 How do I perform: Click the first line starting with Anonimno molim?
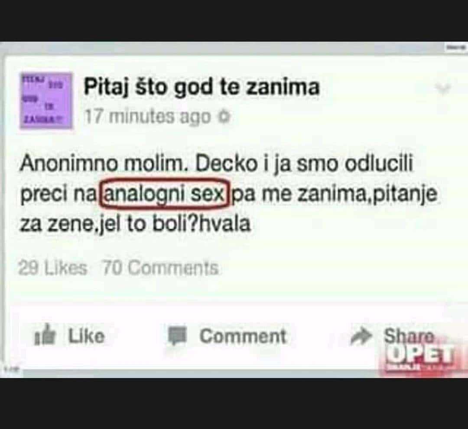point(216,164)
